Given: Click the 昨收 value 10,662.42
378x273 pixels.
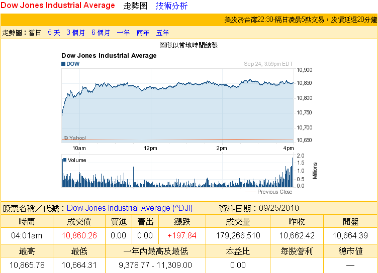Looking at the screenshot, I should pos(297,235).
